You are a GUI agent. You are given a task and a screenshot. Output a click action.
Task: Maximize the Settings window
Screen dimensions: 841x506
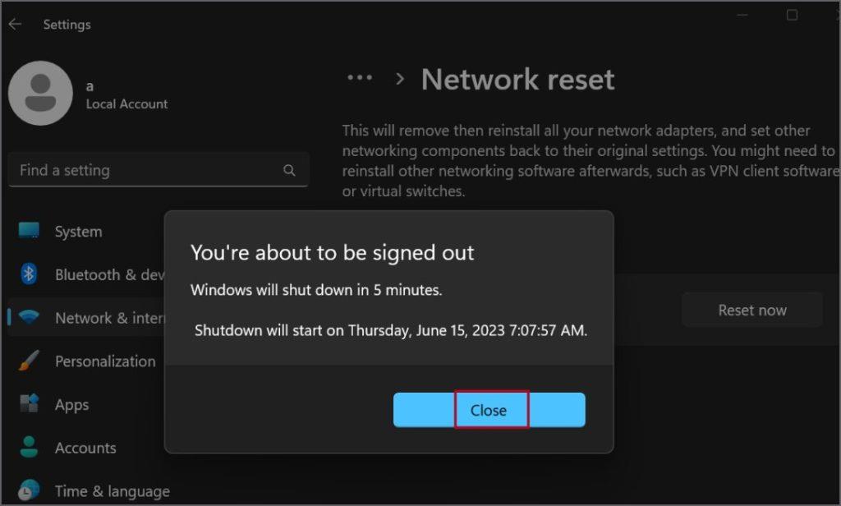pyautogui.click(x=793, y=15)
